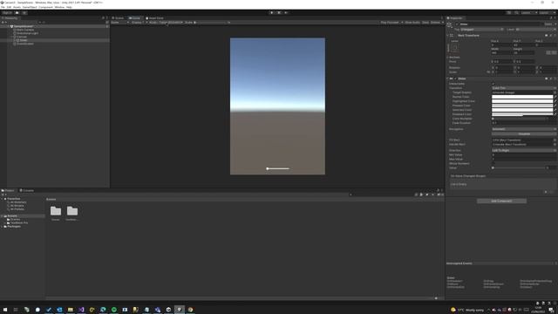The width and height of the screenshot is (558, 314).
Task: Open the cloud services icon in the toolbar
Action: tap(17, 12)
